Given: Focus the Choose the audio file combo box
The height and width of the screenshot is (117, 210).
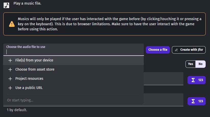Looking at the screenshot, I should click(x=74, y=52).
